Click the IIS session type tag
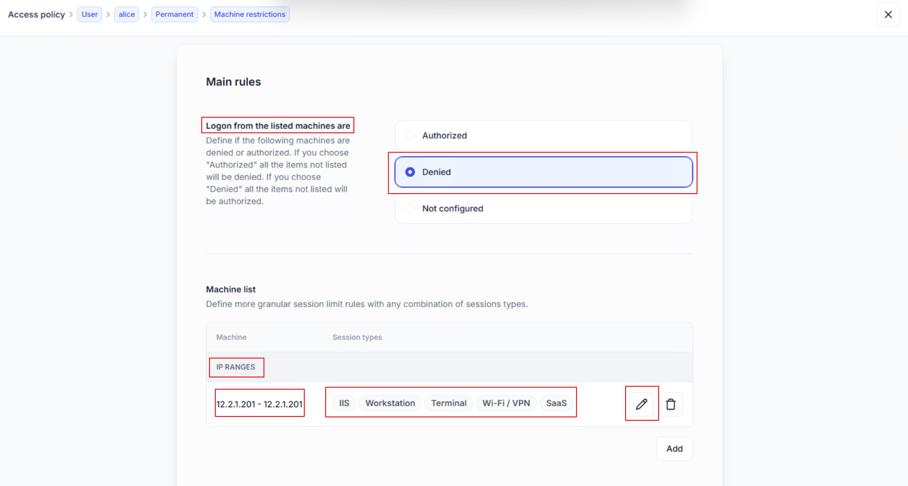Image resolution: width=908 pixels, height=486 pixels. [344, 403]
